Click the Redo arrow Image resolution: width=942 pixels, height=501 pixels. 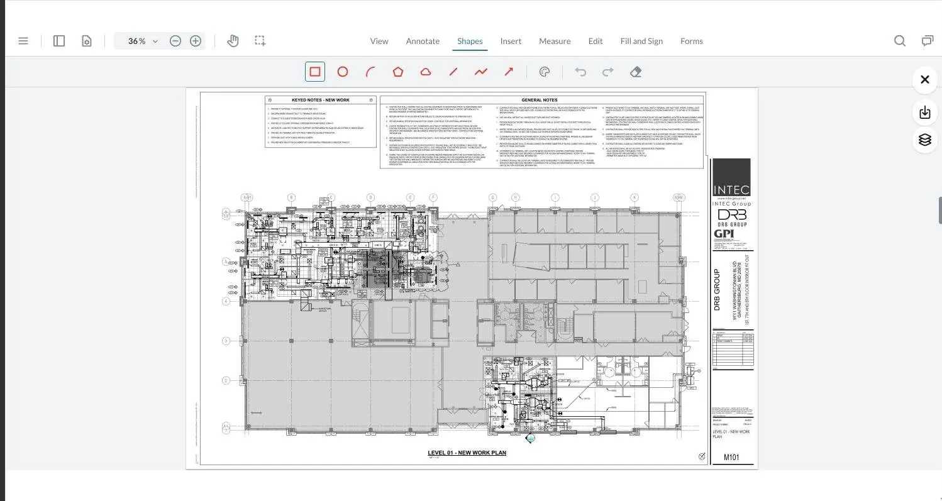pos(608,72)
